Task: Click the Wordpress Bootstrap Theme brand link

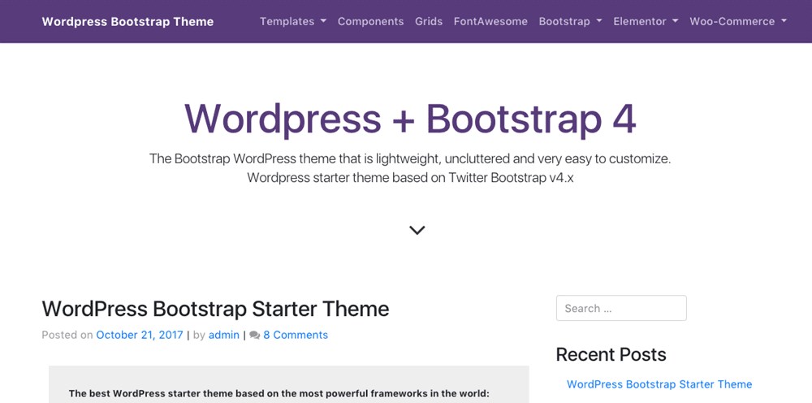Action: [x=127, y=21]
